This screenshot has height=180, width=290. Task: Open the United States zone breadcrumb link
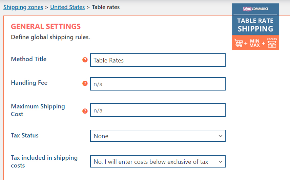[67, 7]
